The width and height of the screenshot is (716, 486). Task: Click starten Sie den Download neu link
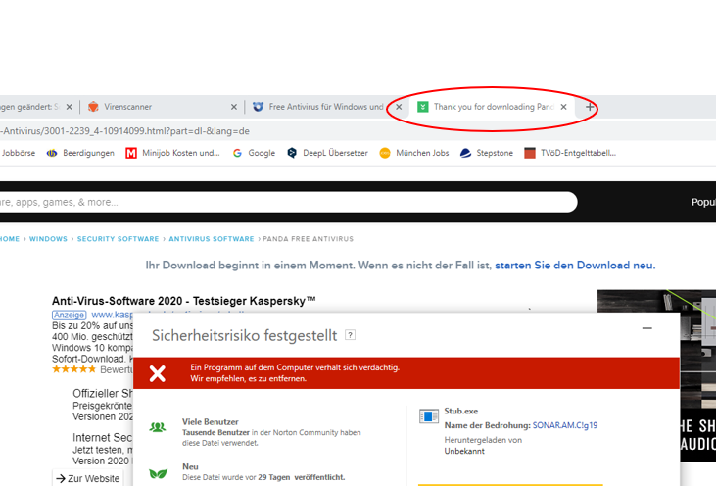click(x=575, y=266)
